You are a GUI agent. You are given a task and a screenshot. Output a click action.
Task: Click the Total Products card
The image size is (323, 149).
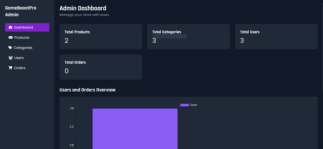click(x=101, y=37)
